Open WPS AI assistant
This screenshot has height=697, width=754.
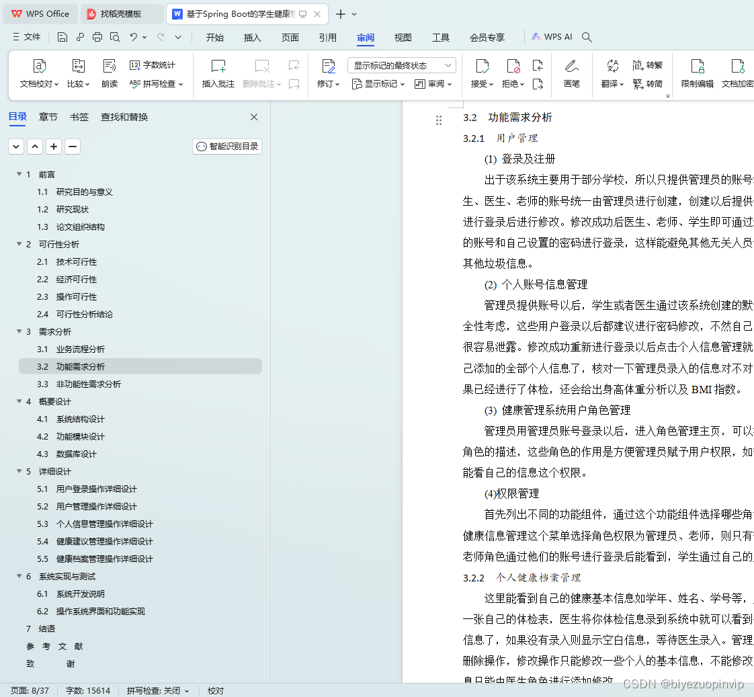(x=552, y=37)
